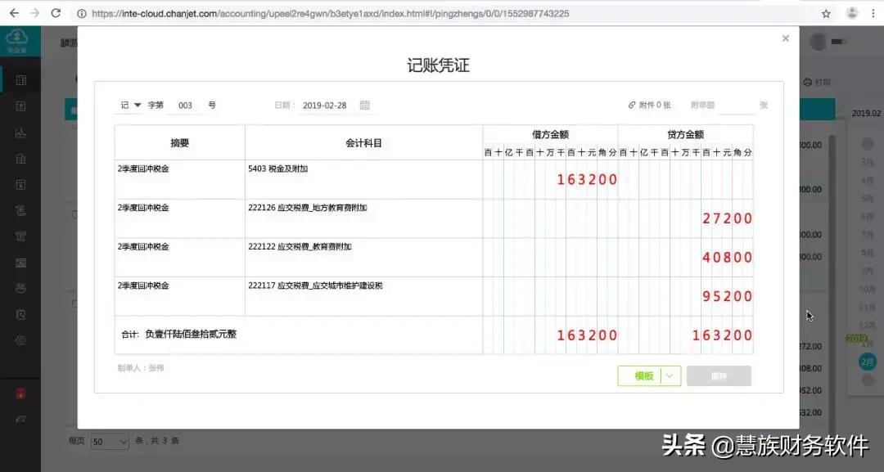
Task: Click the bookmark star in the address bar
Action: pyautogui.click(x=828, y=13)
